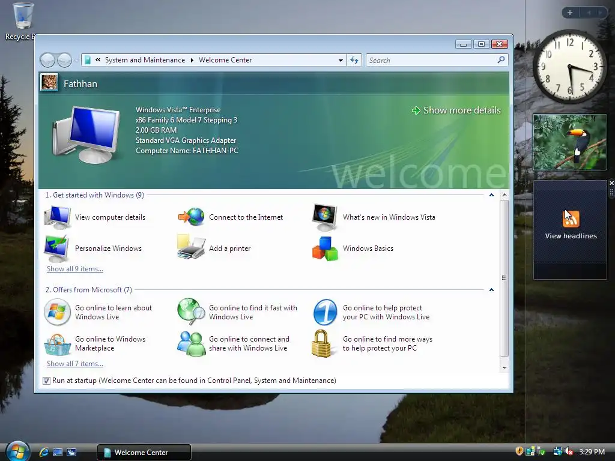This screenshot has width=615, height=461.
Task: Select connect and share with Windows Live icon
Action: 192,344
